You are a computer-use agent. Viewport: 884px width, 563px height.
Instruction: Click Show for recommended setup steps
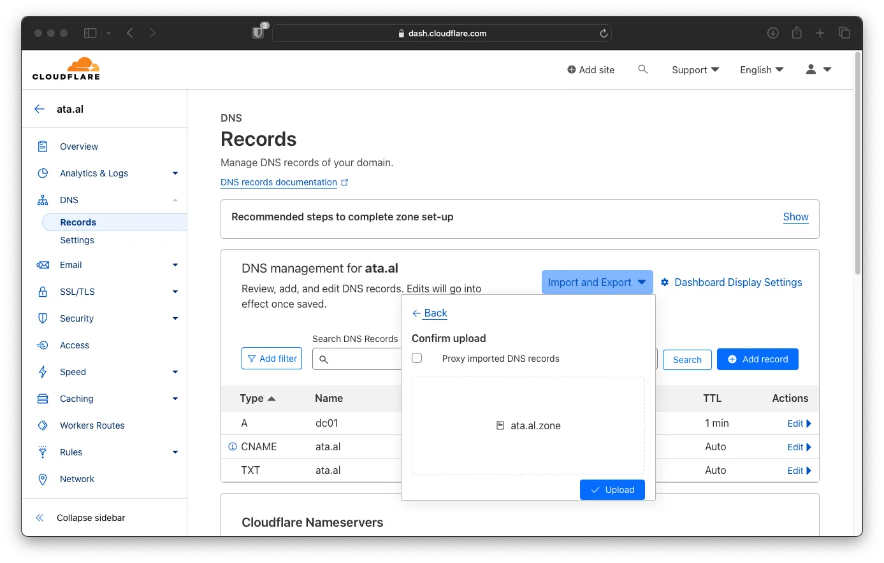796,217
